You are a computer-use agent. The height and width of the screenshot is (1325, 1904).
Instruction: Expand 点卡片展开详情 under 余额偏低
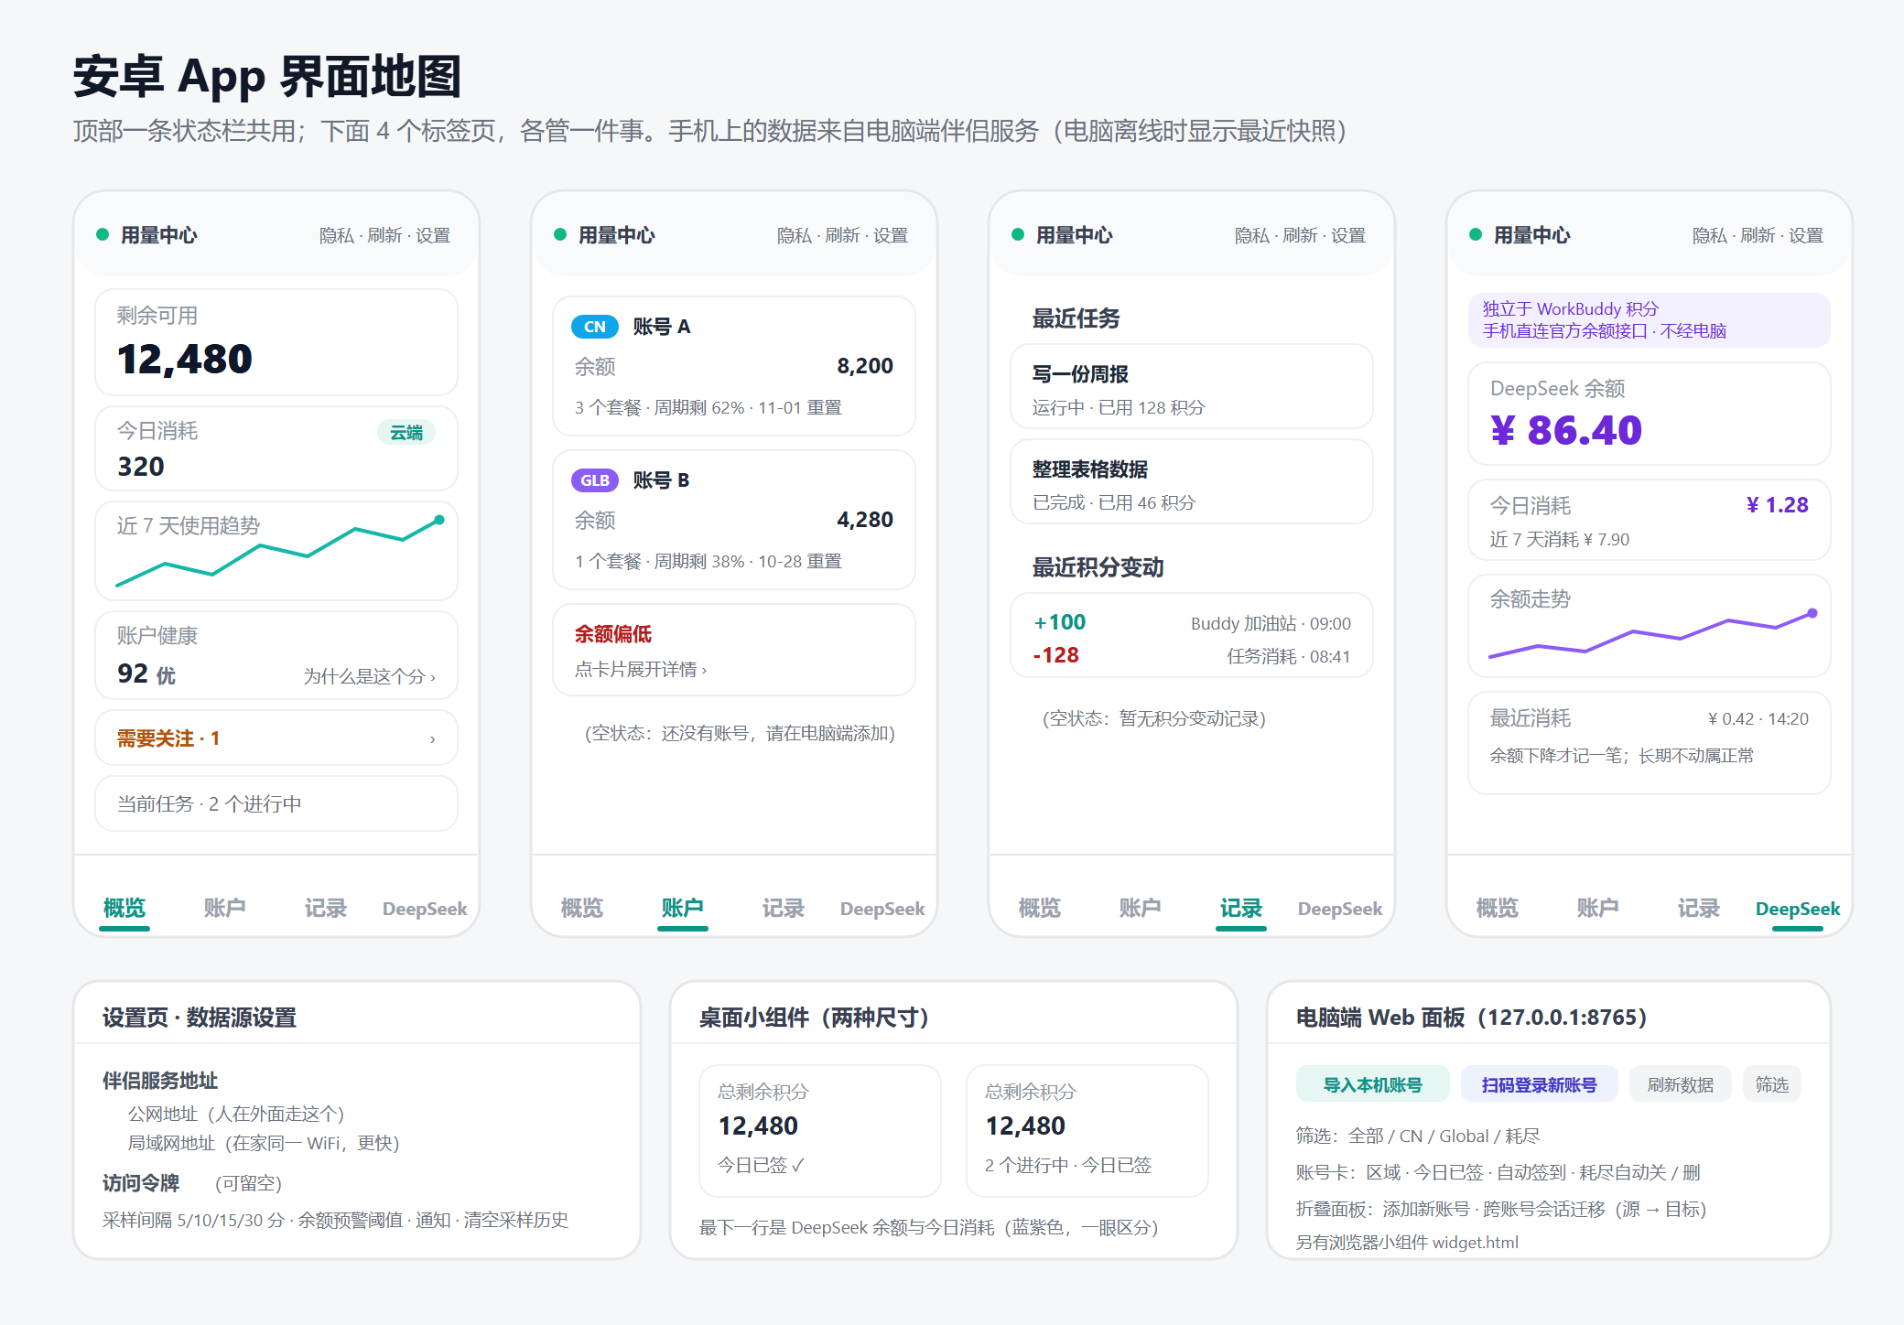(641, 670)
